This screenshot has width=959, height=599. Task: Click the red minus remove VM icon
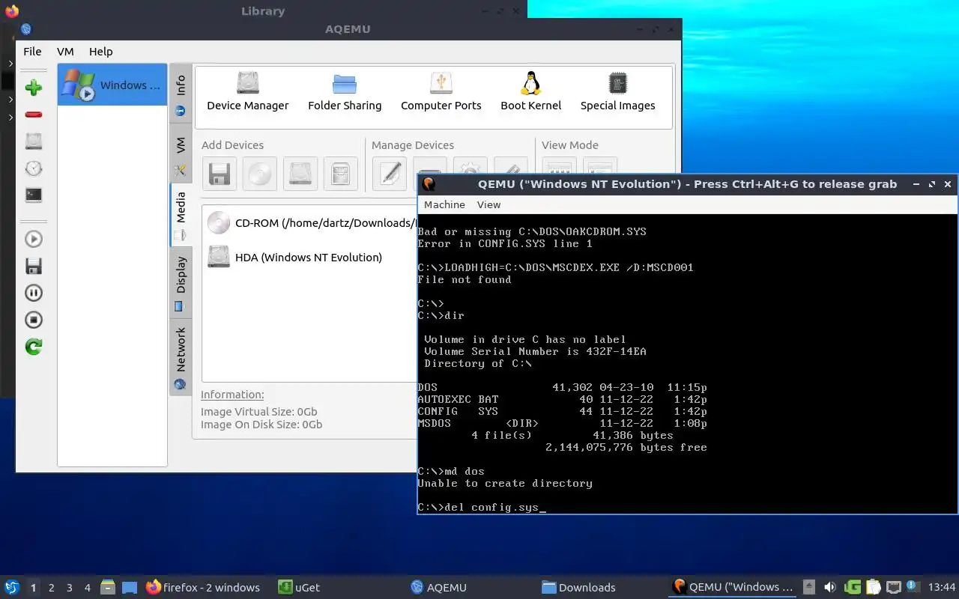click(x=34, y=115)
